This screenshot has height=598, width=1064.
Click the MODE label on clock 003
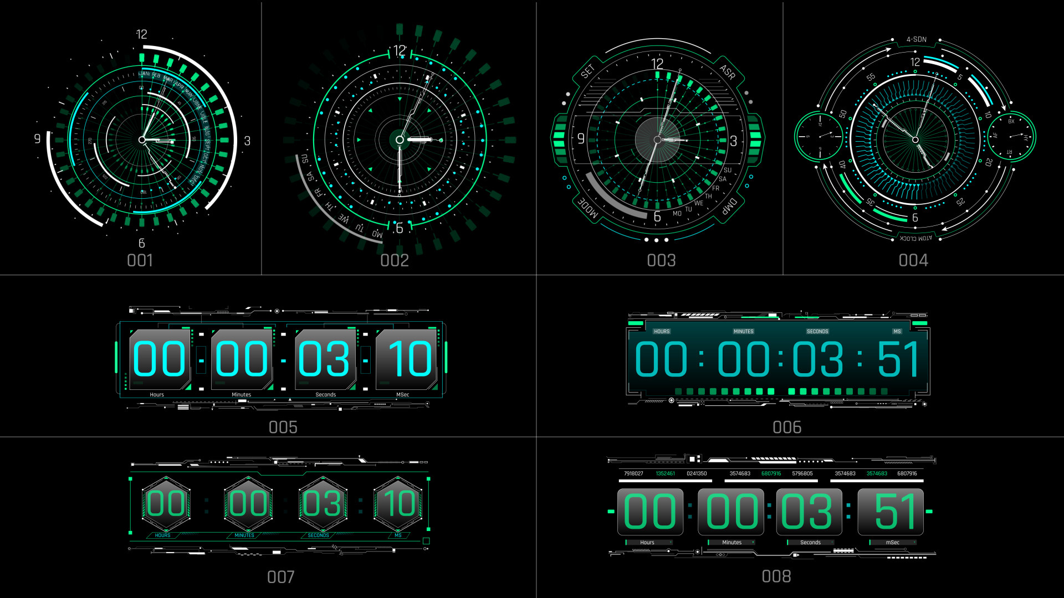[588, 208]
